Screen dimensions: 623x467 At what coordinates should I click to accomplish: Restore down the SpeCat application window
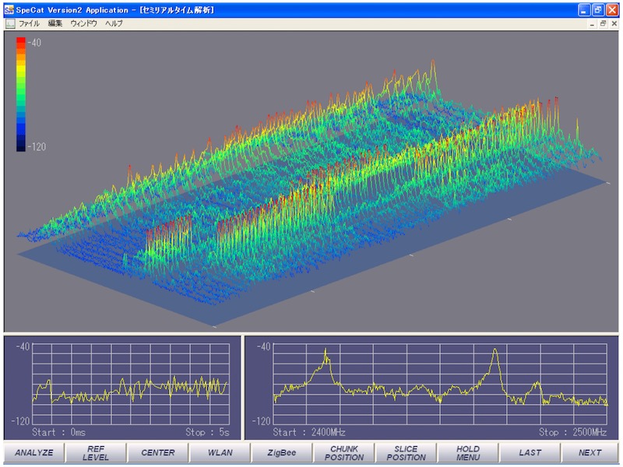(x=598, y=10)
